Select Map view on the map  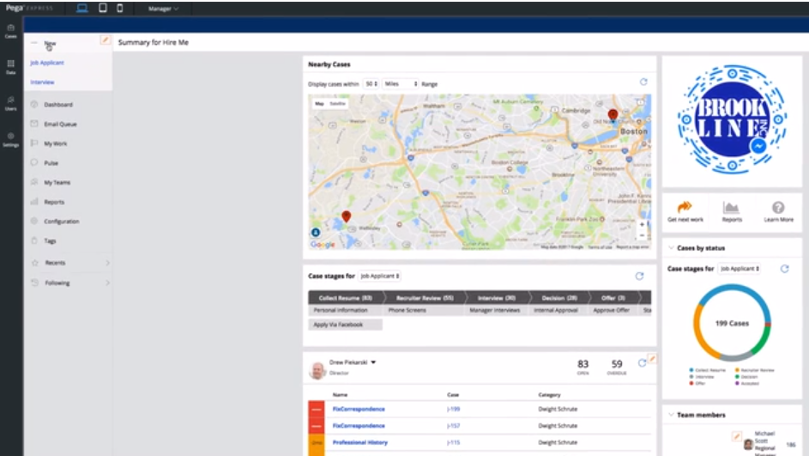[x=319, y=104]
